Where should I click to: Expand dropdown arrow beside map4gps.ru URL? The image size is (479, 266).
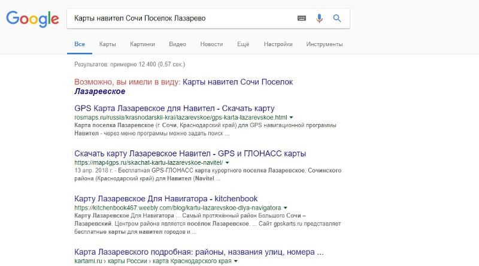point(227,163)
